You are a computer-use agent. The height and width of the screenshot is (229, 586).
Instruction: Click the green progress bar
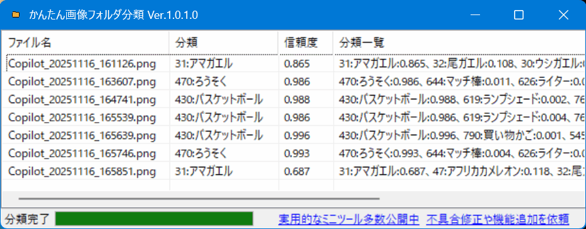point(155,218)
